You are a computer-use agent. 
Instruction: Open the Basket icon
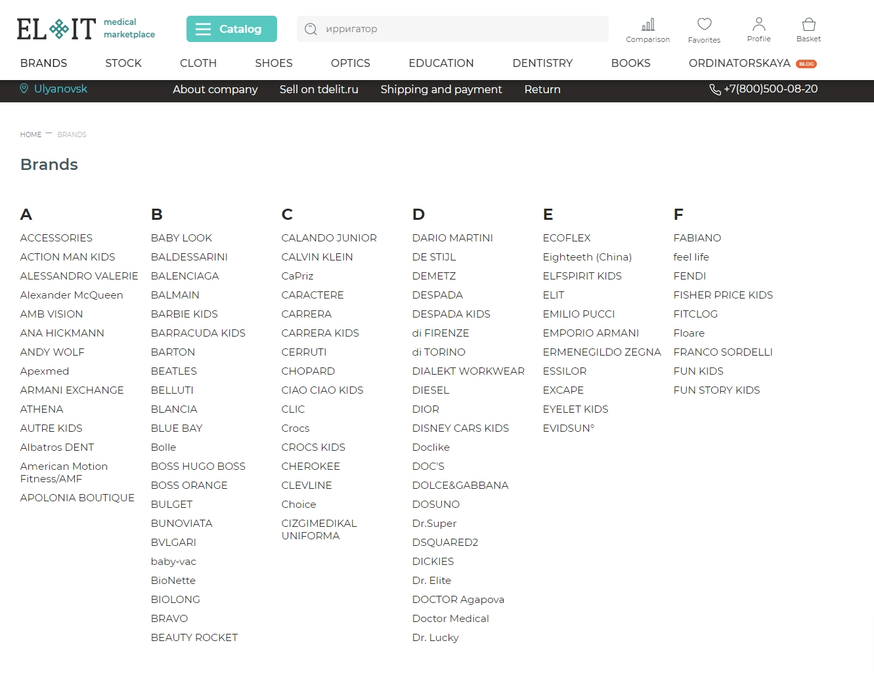809,24
